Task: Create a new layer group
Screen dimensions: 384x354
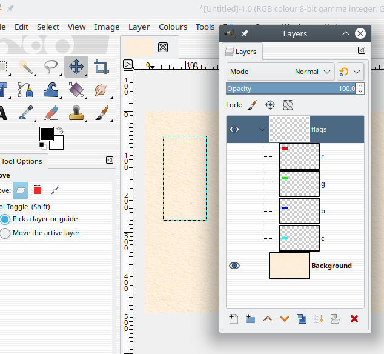Action: [x=250, y=319]
